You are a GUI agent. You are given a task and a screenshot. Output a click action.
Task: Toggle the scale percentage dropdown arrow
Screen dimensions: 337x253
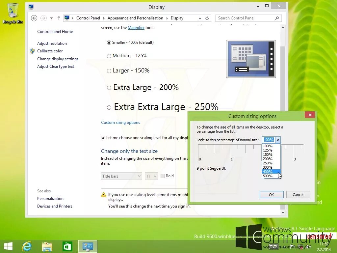[278, 140]
